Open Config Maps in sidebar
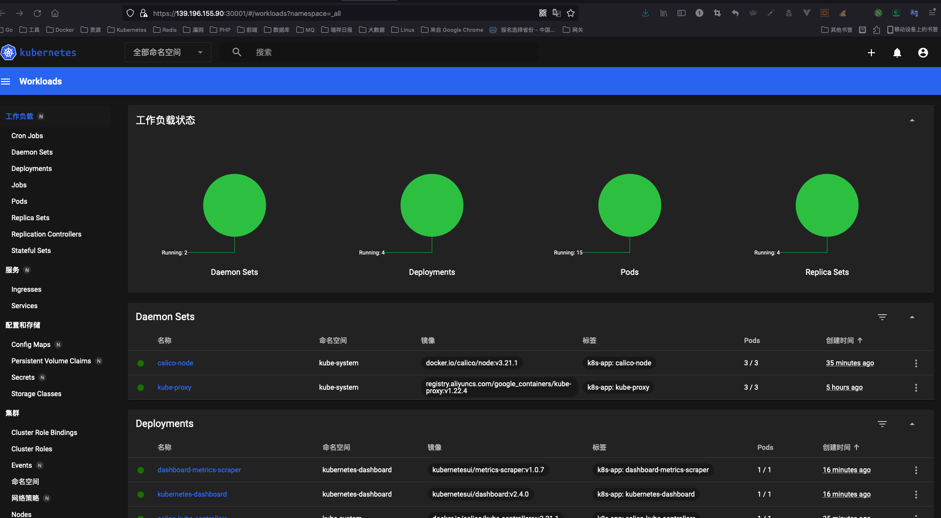941x518 pixels. [31, 345]
